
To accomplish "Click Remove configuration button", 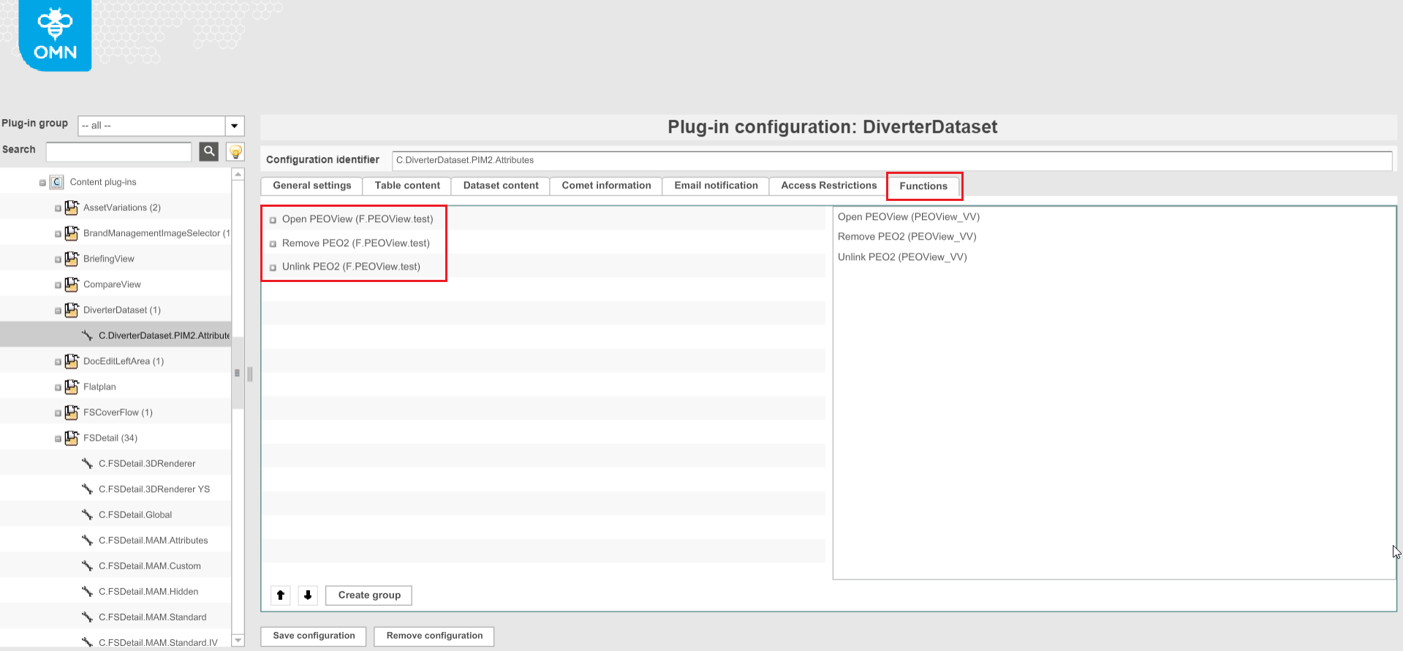I will click(434, 636).
